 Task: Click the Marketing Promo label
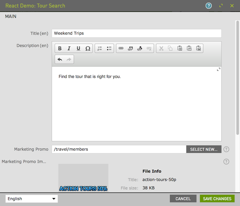coord(31,149)
